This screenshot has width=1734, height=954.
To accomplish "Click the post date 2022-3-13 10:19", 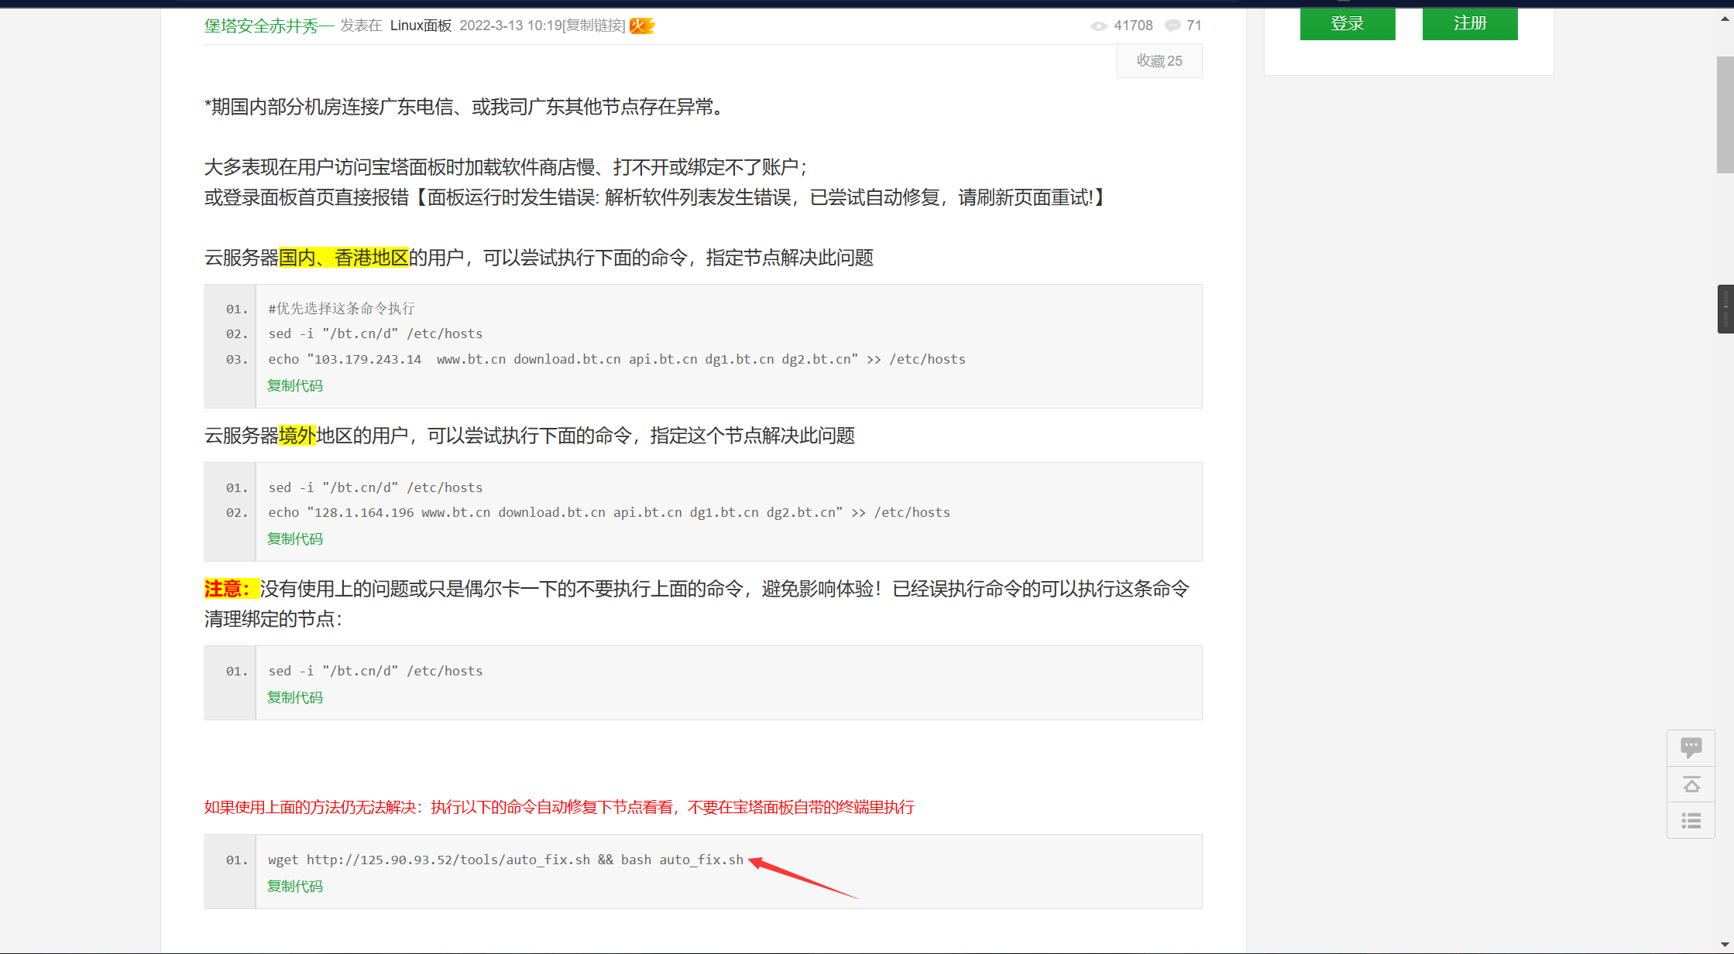I will [x=511, y=26].
